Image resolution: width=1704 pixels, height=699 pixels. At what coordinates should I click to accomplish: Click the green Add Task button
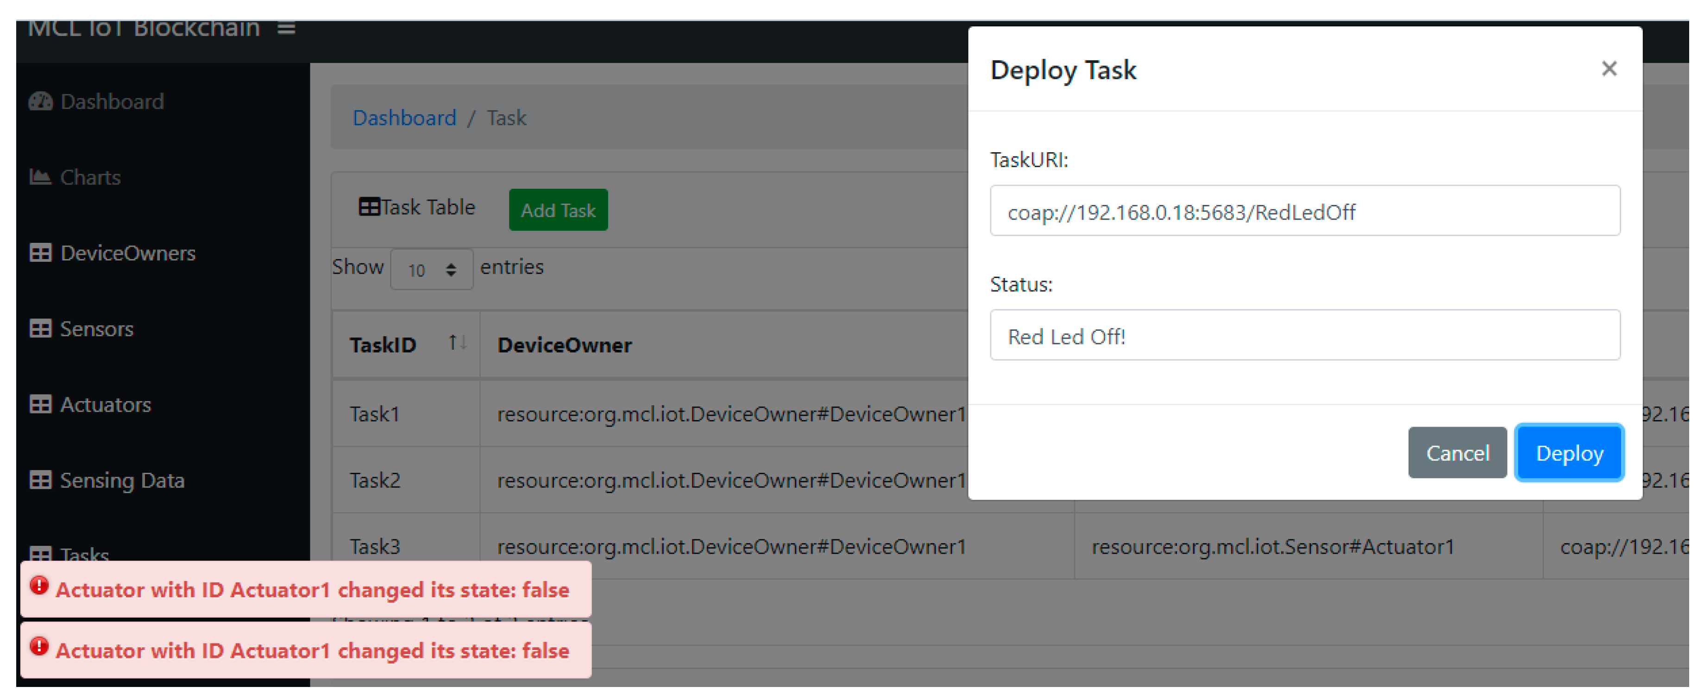coord(558,210)
